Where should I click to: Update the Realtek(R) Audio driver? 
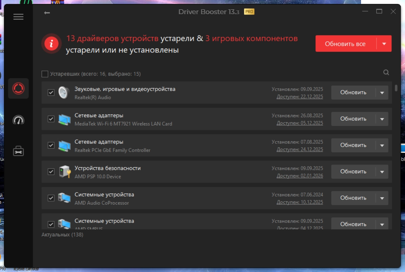coord(353,93)
